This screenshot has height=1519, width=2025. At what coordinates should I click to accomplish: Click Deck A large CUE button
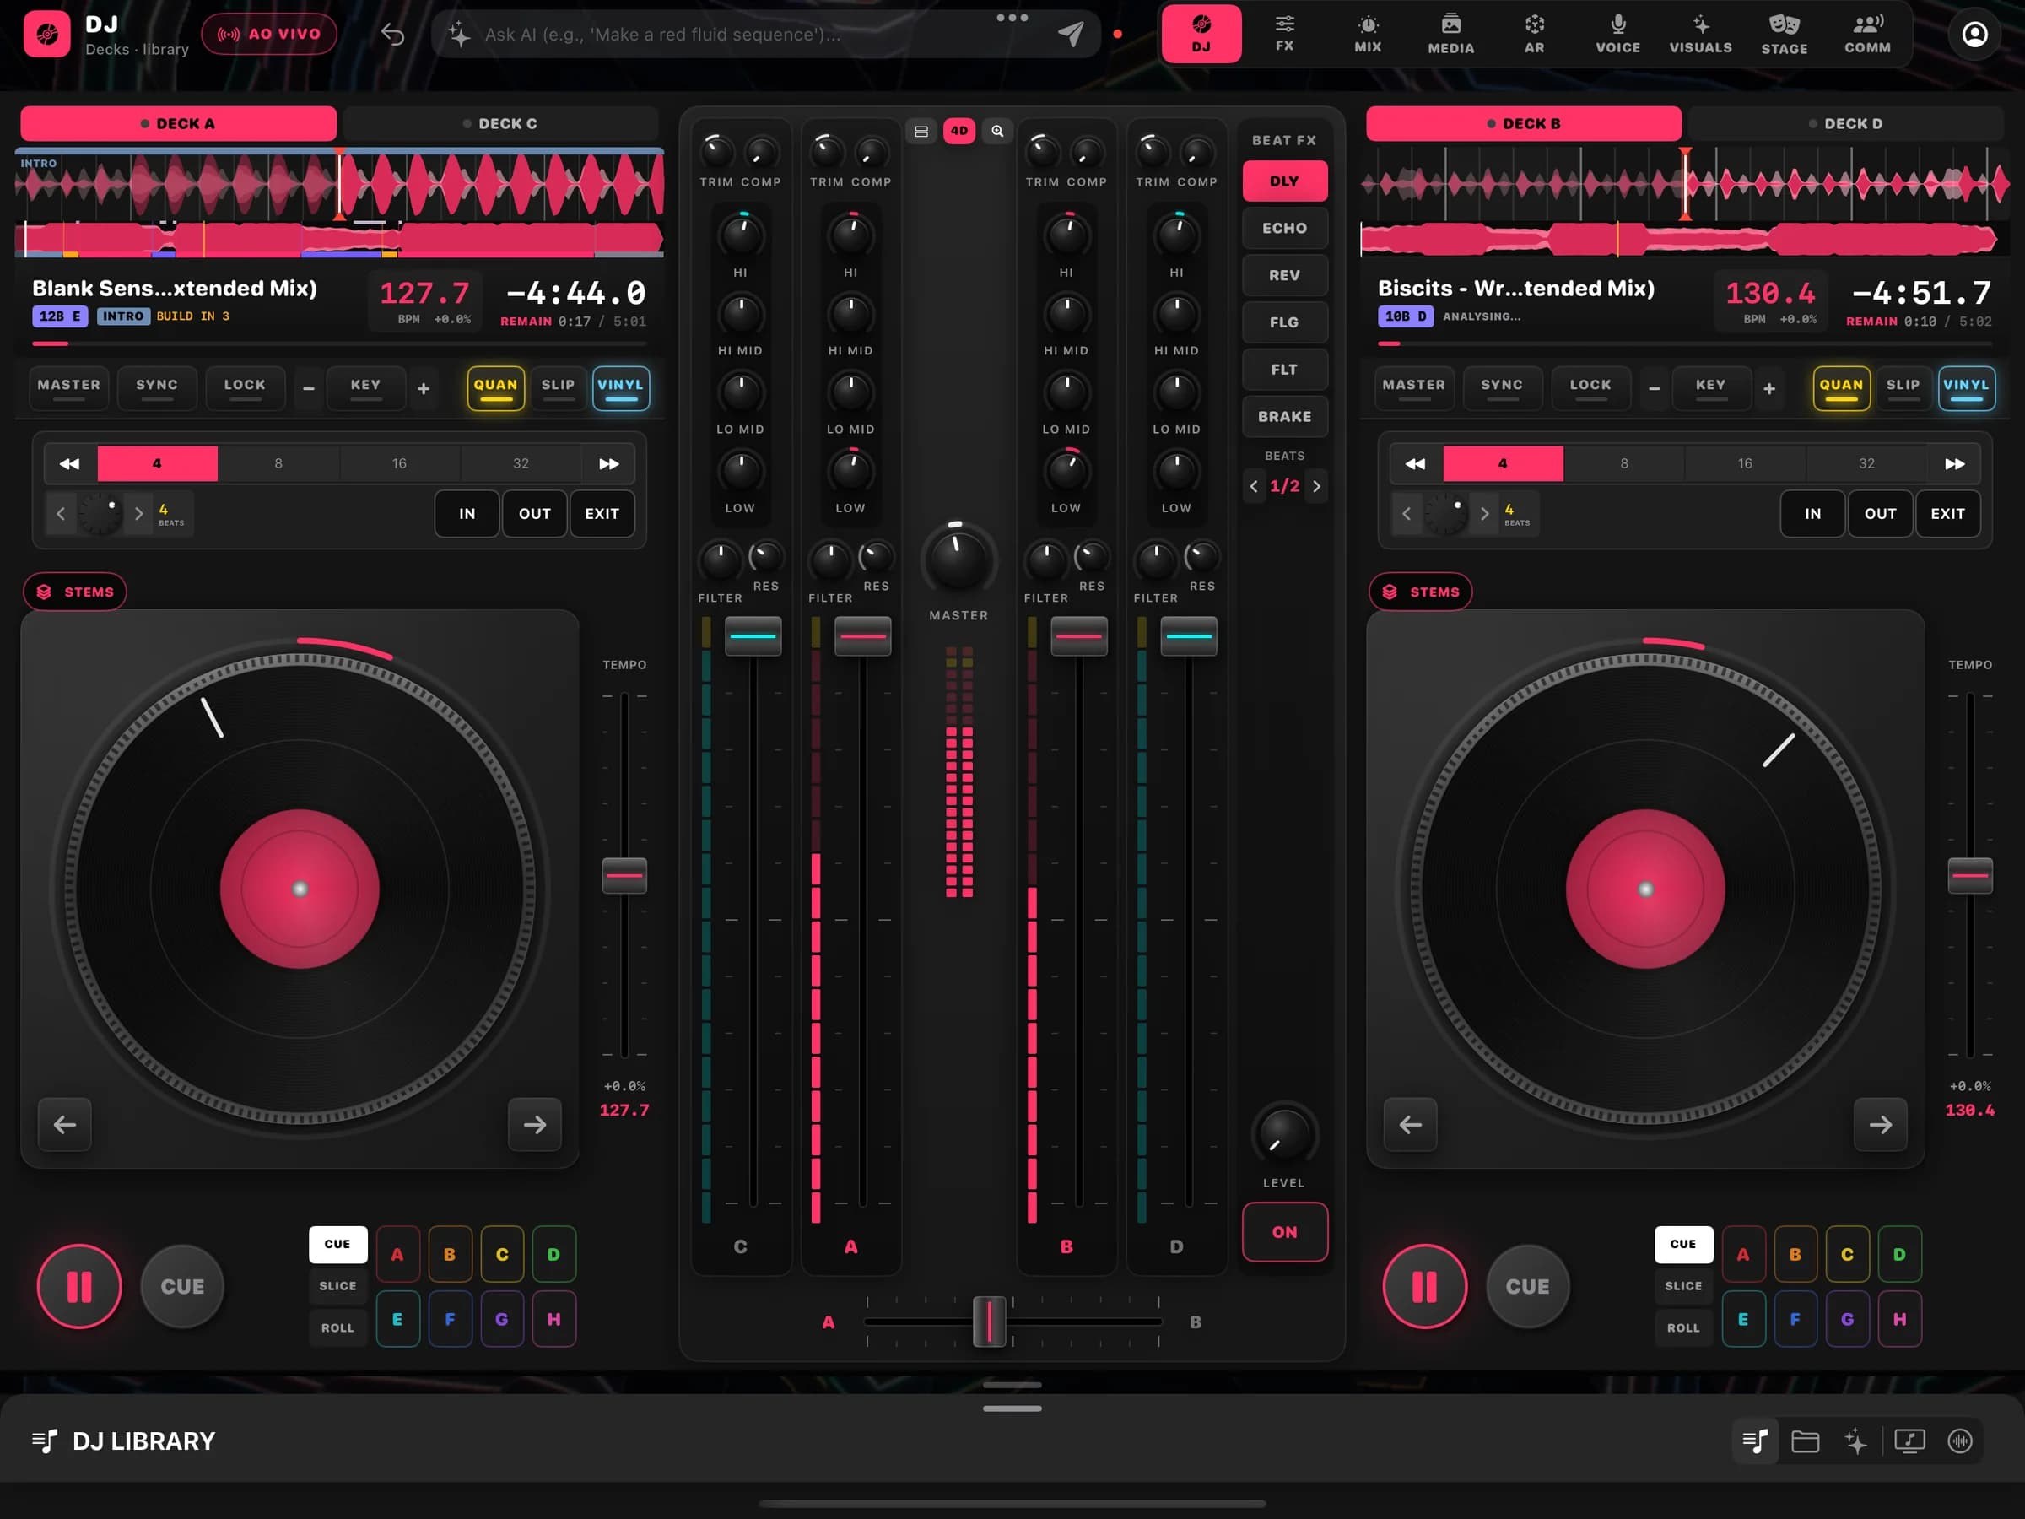point(182,1286)
